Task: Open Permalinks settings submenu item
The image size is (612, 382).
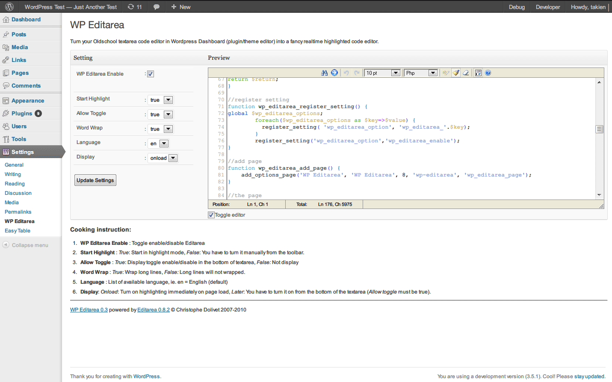Action: pyautogui.click(x=18, y=212)
